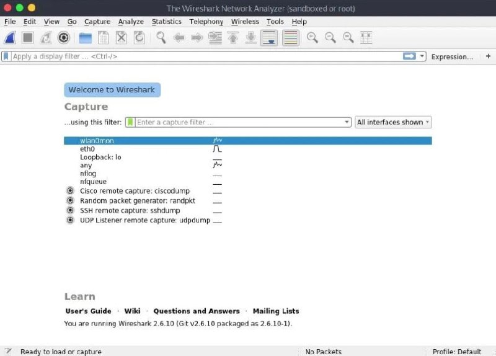The height and width of the screenshot is (356, 496).
Task: Stop capturing packets square icon
Action: [28, 38]
